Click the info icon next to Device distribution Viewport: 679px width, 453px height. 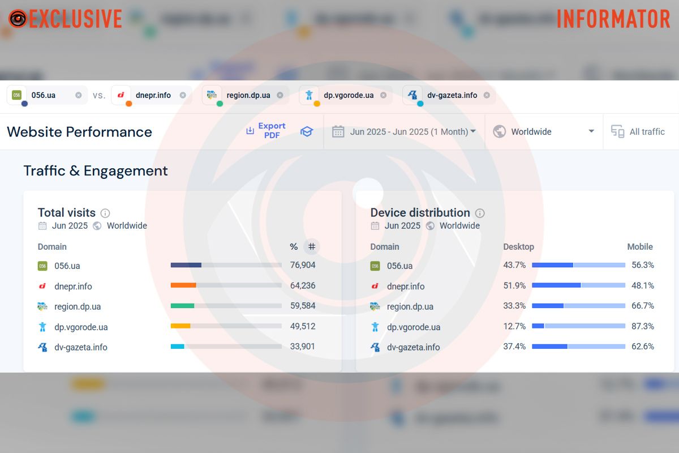(x=480, y=213)
